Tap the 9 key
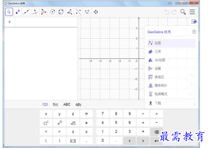Viewport: 208px width, 149px height. click(130, 114)
